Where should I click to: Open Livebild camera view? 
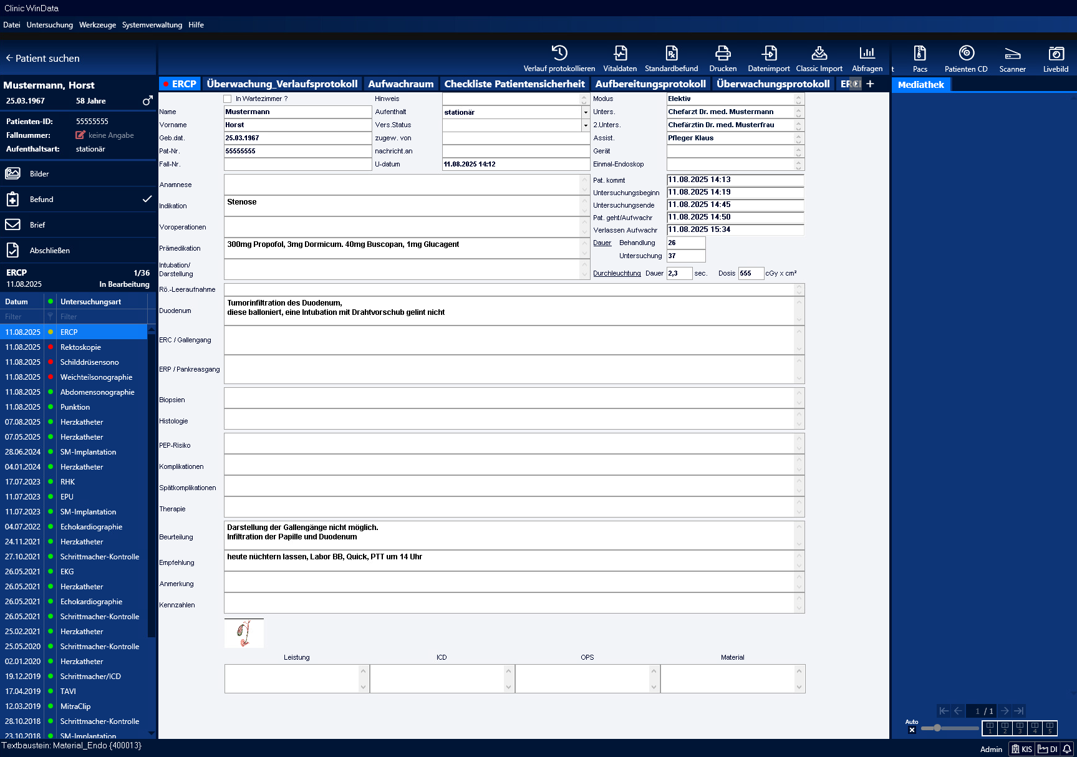pos(1055,59)
